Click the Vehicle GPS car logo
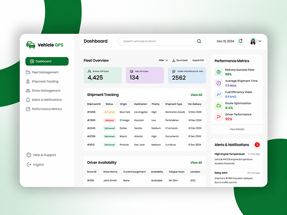 tap(30, 45)
